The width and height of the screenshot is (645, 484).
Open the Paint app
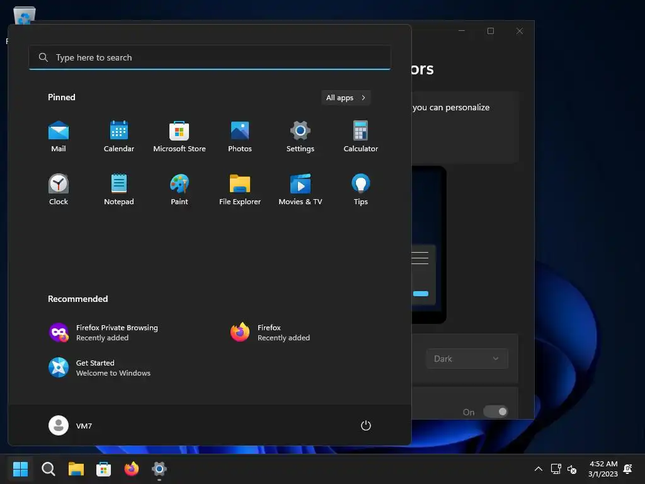point(180,189)
